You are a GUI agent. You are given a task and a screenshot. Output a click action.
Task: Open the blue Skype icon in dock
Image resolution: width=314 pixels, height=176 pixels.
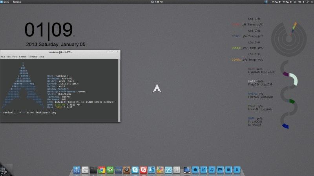tap(135, 170)
